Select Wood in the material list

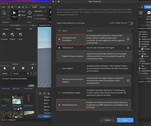click(x=45, y=116)
